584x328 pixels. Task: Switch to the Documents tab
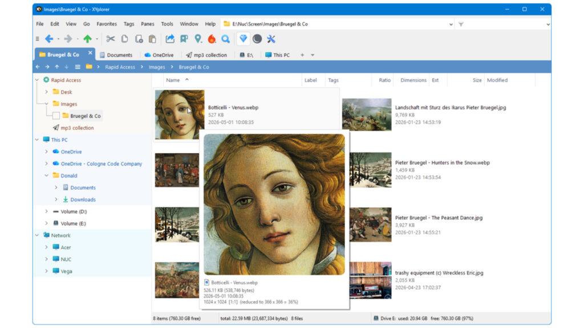coord(116,55)
